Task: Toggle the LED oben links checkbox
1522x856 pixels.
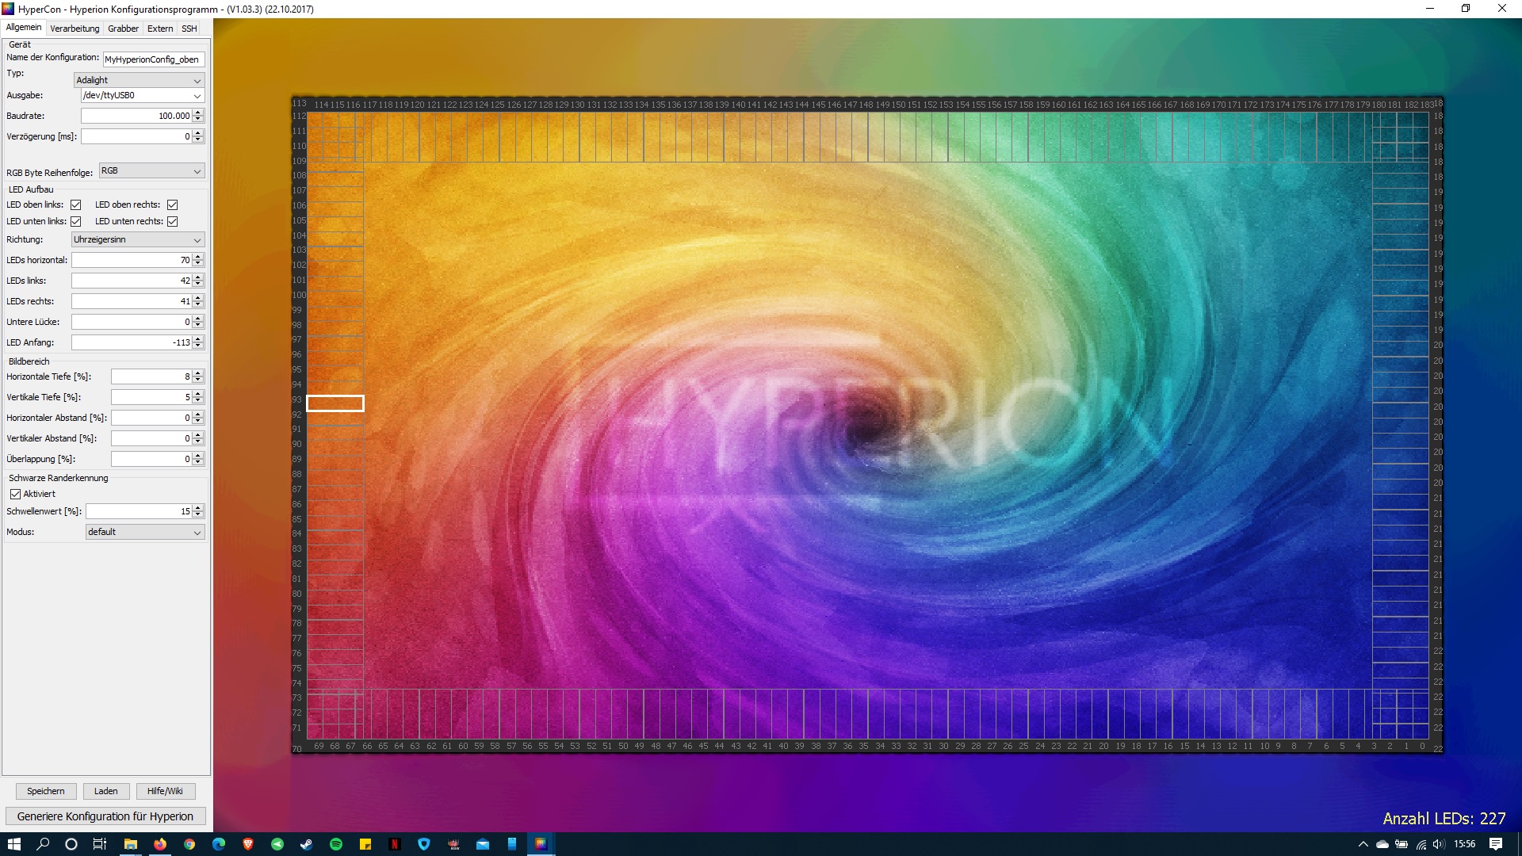Action: tap(76, 204)
